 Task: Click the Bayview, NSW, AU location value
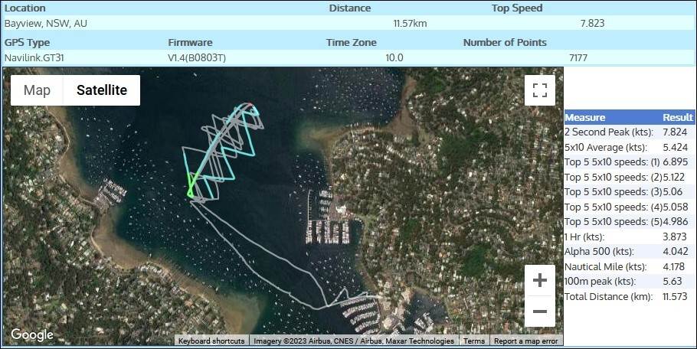click(x=46, y=23)
